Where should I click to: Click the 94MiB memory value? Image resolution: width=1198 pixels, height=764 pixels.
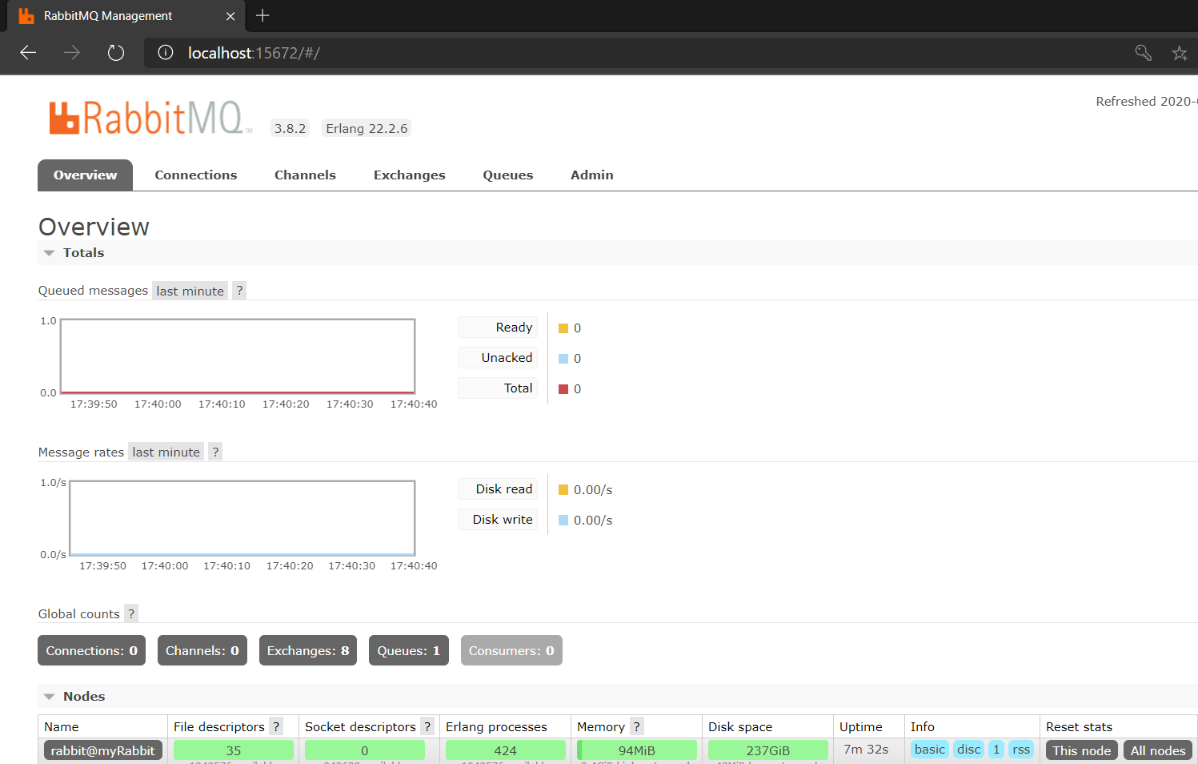click(637, 750)
